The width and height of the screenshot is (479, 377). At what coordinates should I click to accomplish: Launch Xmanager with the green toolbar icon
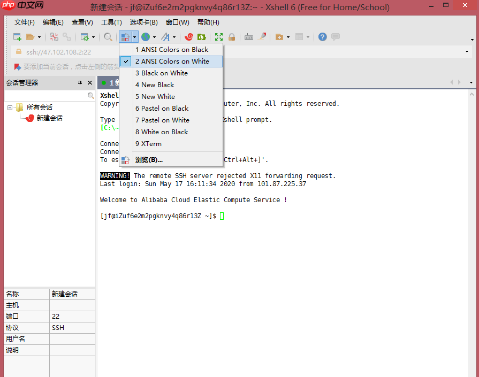point(202,37)
